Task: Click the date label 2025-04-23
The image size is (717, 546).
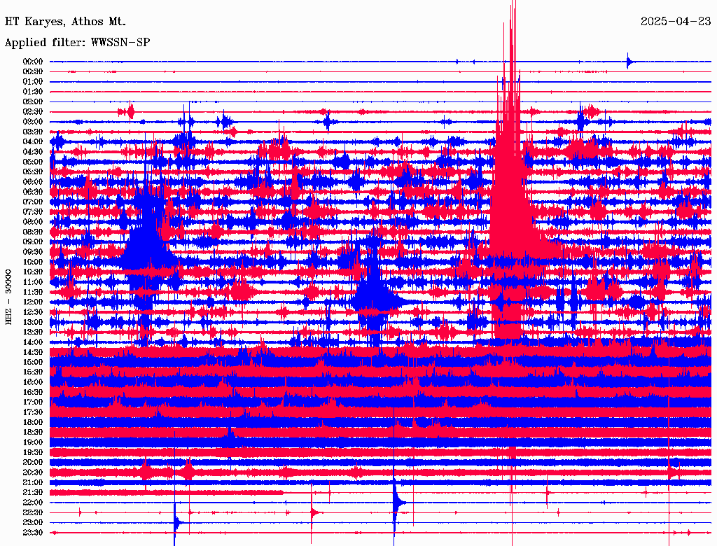Action: [x=675, y=21]
